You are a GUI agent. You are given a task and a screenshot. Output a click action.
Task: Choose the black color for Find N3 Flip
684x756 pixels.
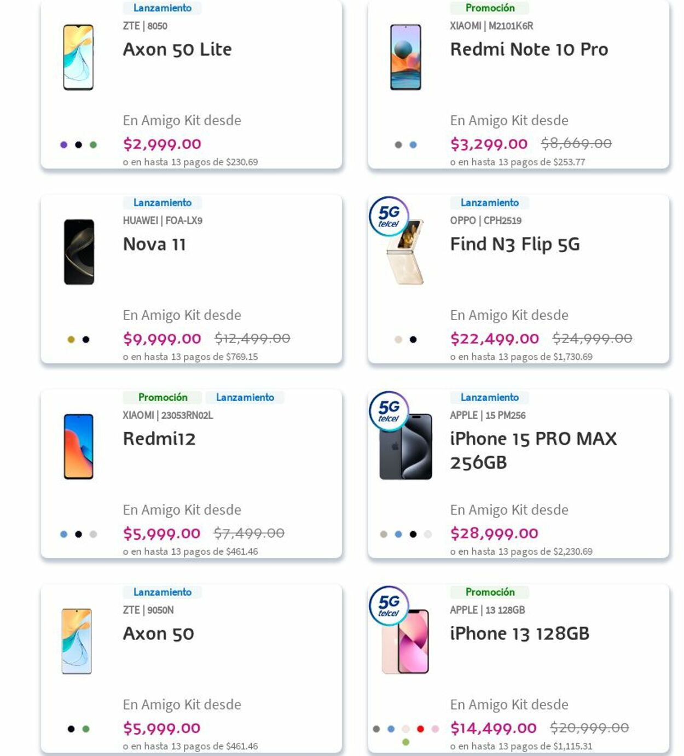click(x=413, y=340)
